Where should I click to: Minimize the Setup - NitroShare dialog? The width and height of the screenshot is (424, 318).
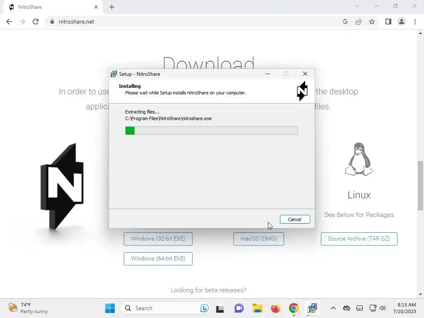pos(267,74)
